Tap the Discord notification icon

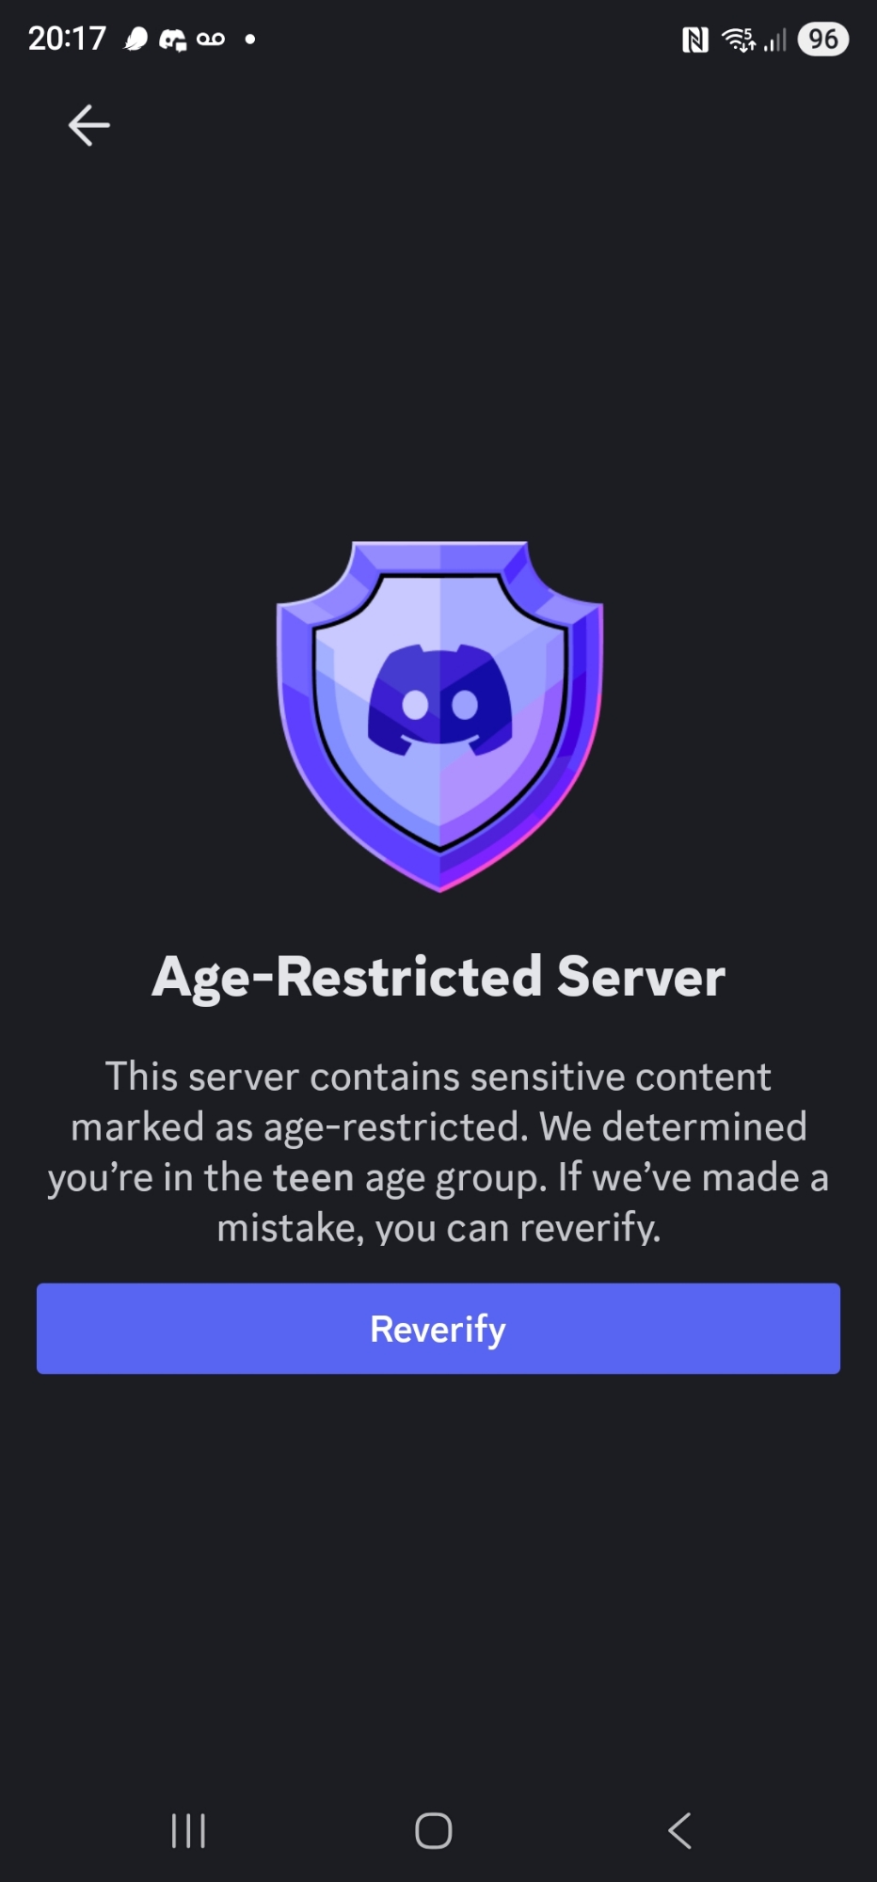click(172, 40)
